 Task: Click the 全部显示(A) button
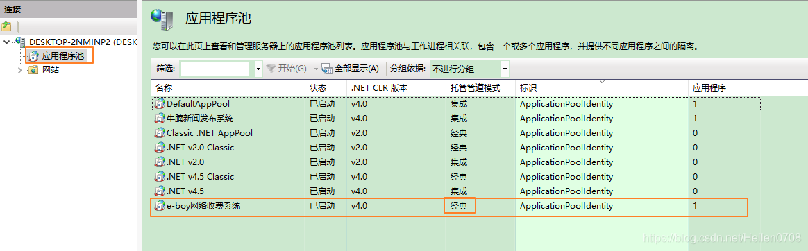(x=351, y=69)
